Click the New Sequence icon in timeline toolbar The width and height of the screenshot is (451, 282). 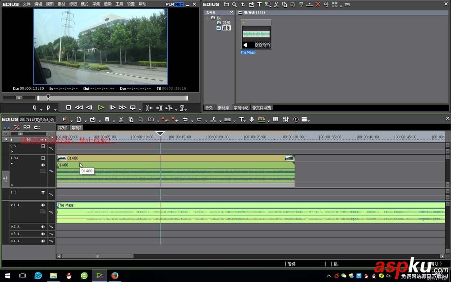click(78, 120)
